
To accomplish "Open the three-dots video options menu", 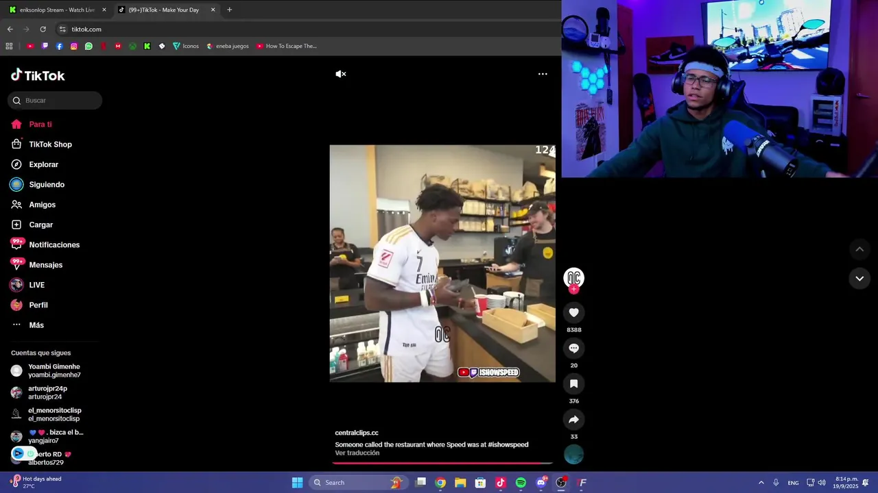I will 543,74.
